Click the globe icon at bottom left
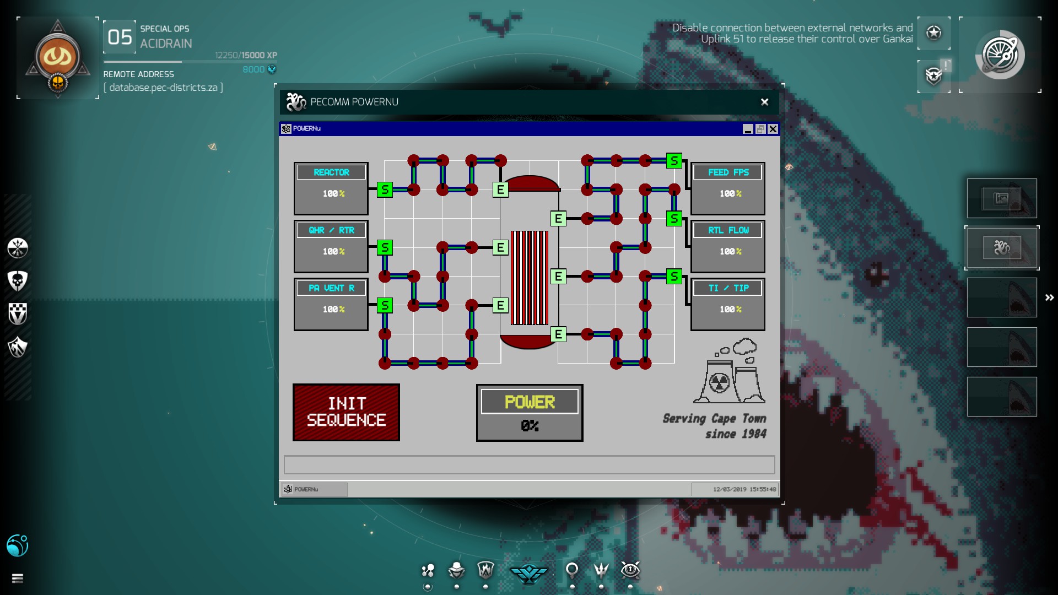 (x=18, y=545)
